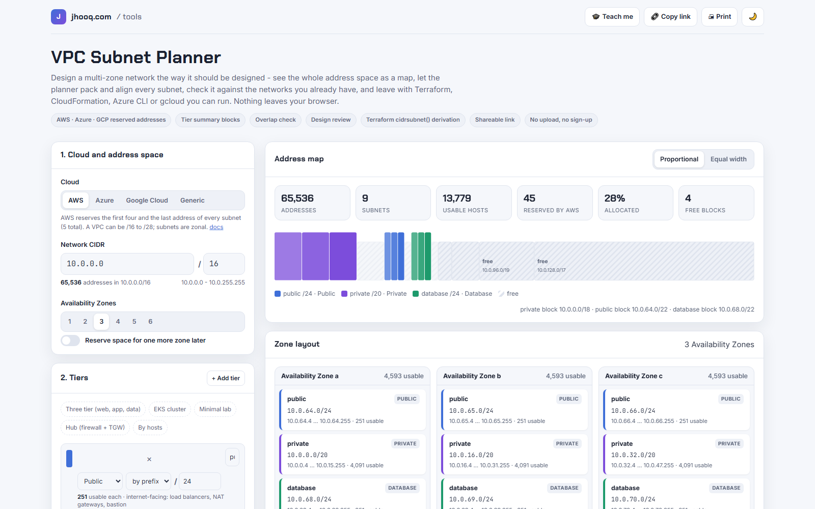This screenshot has width=815, height=509.
Task: Click the 10.0.66.0/24 public subnet card
Action: pos(676,410)
